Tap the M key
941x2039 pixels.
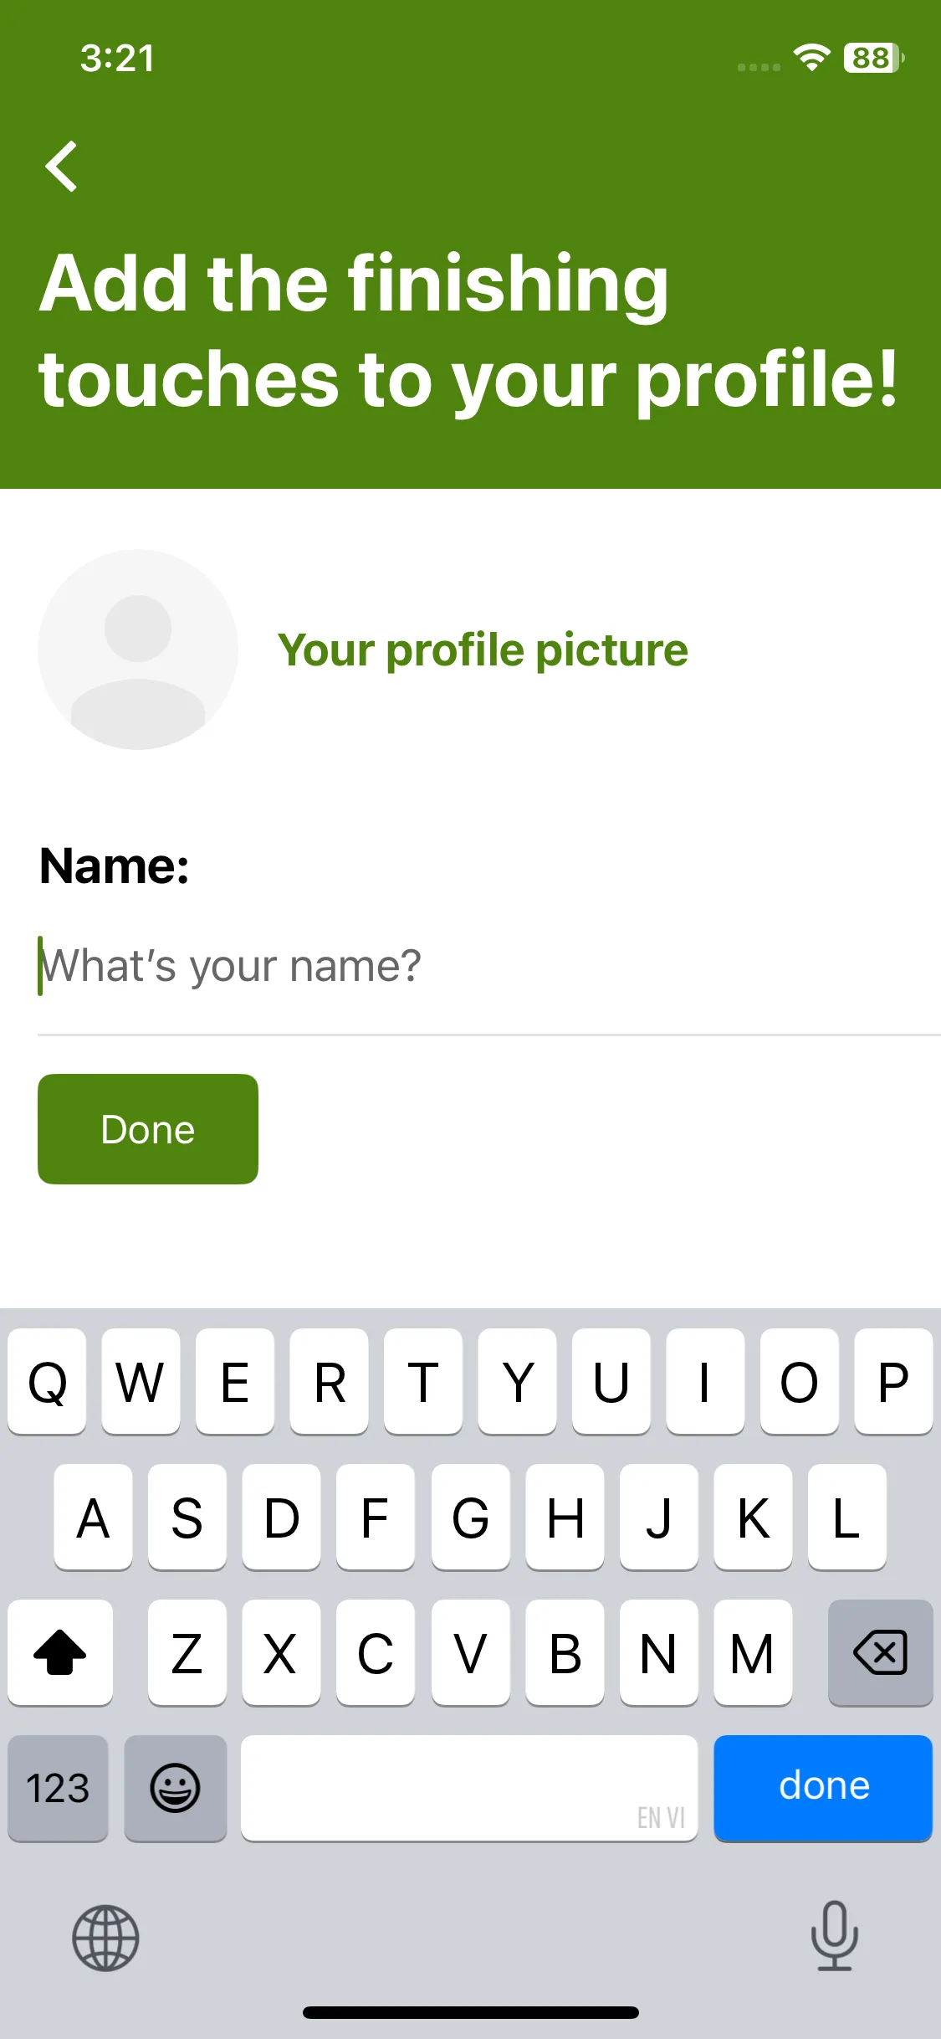[x=753, y=1652]
